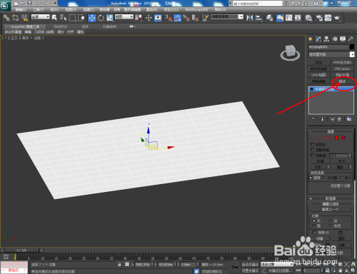This screenshot has height=274, width=357.
Task: Open the first menu 编辑(E)
Action: (21, 9)
